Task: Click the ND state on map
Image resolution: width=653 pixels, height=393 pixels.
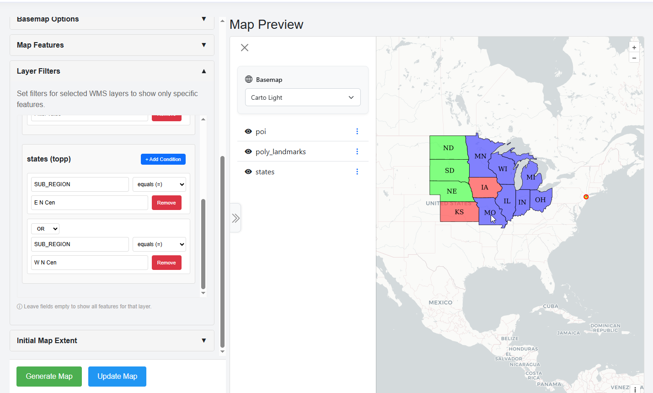Action: pyautogui.click(x=448, y=148)
